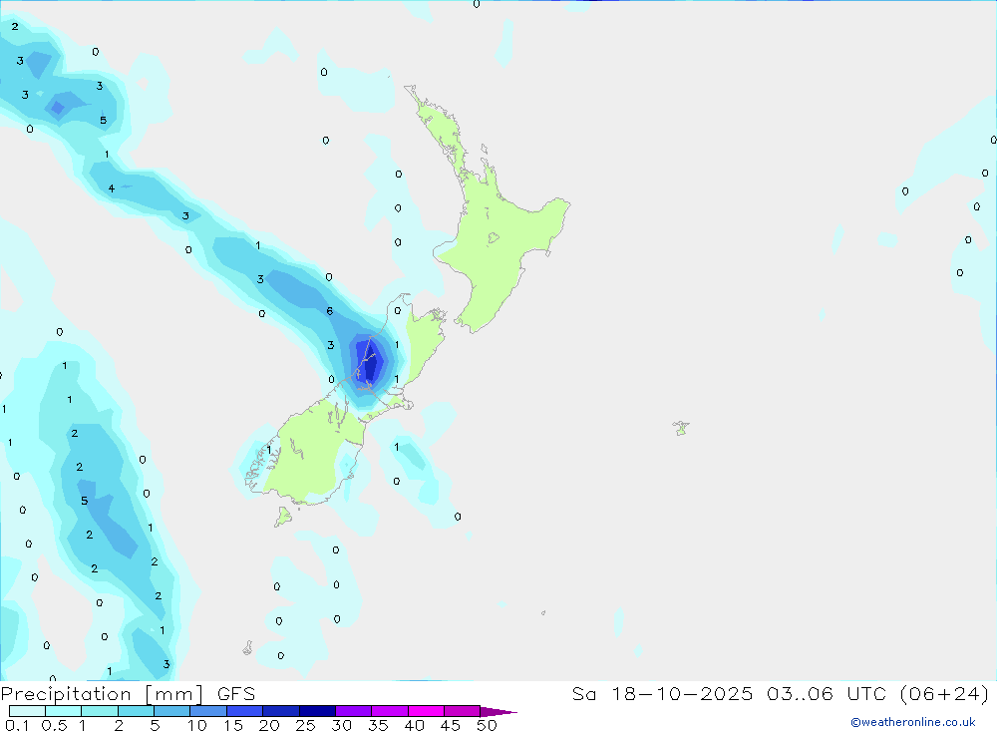This screenshot has width=997, height=731.
Task: Click the '6' precipitation value on the map
Action: pyautogui.click(x=329, y=311)
